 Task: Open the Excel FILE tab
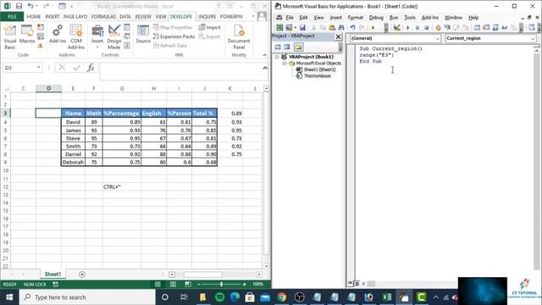(x=12, y=17)
